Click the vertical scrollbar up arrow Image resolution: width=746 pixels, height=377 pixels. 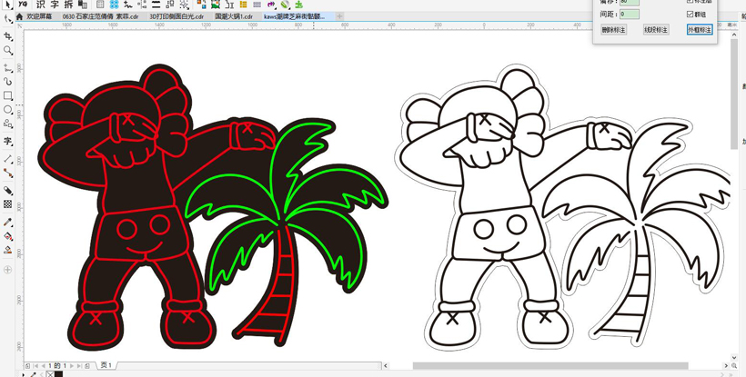[x=734, y=34]
